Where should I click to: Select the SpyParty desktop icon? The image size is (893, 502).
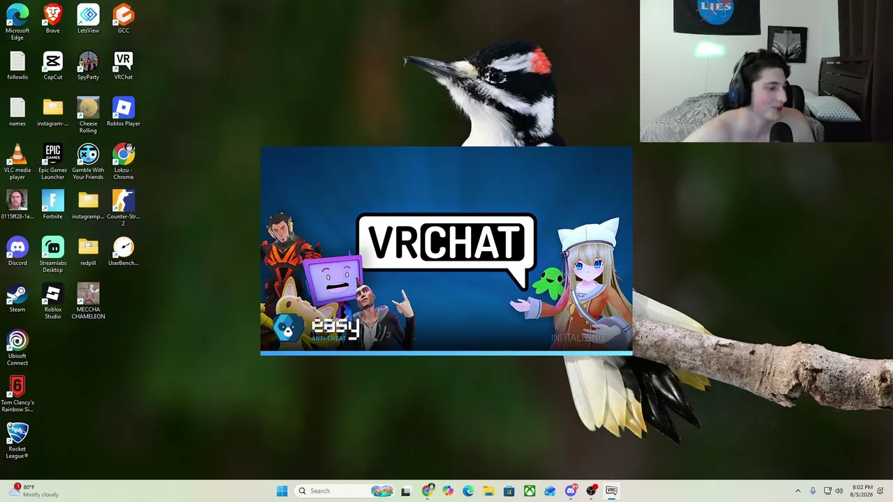(x=88, y=65)
